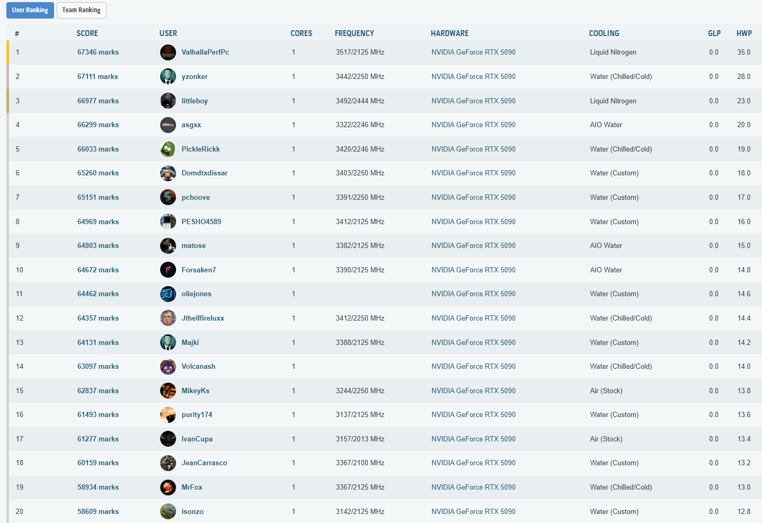The image size is (762, 523).
Task: Click PickleRickk's green avatar icon
Action: coord(168,149)
